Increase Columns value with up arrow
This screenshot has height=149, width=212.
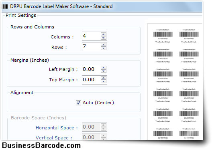coord(104,34)
